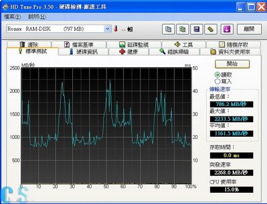Expand the Romex RAM-DISK drive dropdown

coord(108,29)
